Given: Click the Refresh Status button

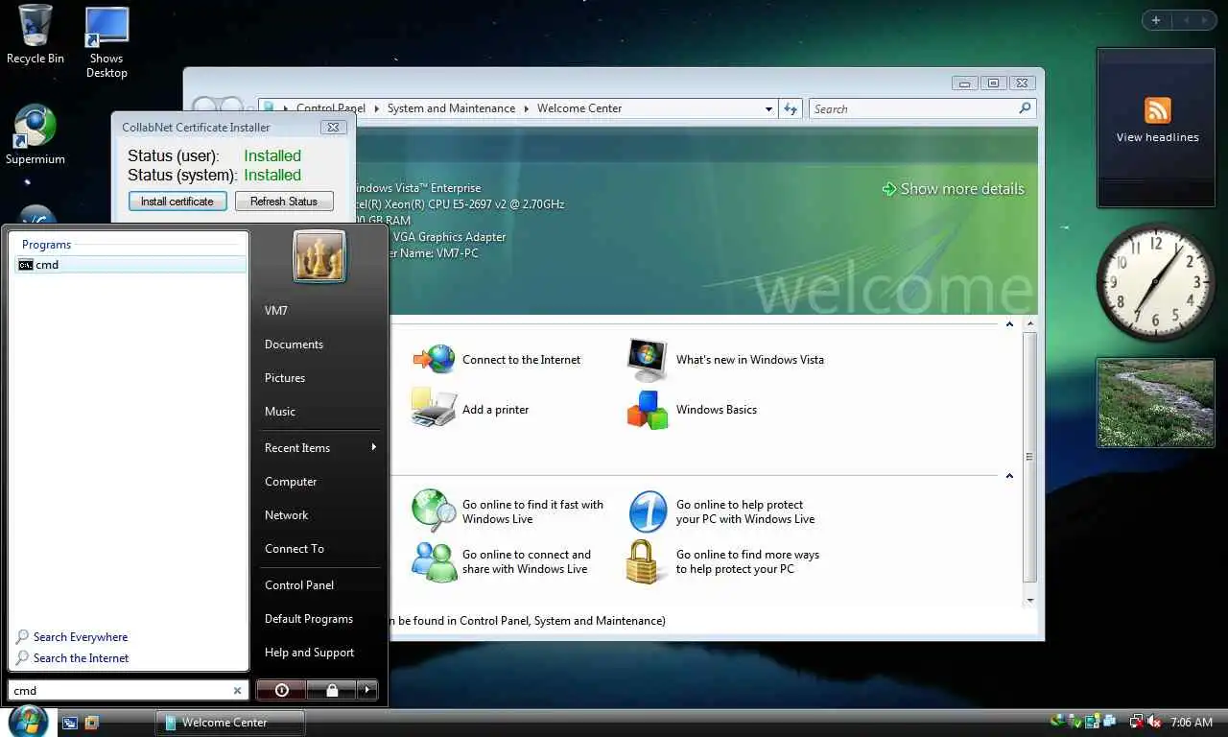Looking at the screenshot, I should [x=284, y=202].
